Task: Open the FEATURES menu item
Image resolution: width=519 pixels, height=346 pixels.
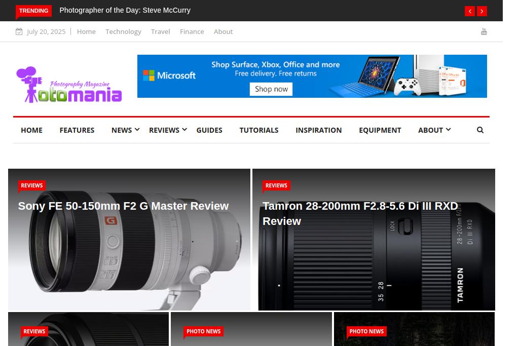Action: click(77, 130)
